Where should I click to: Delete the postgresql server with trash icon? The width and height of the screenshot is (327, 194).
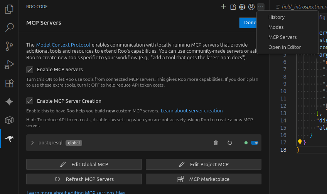pos(216,143)
